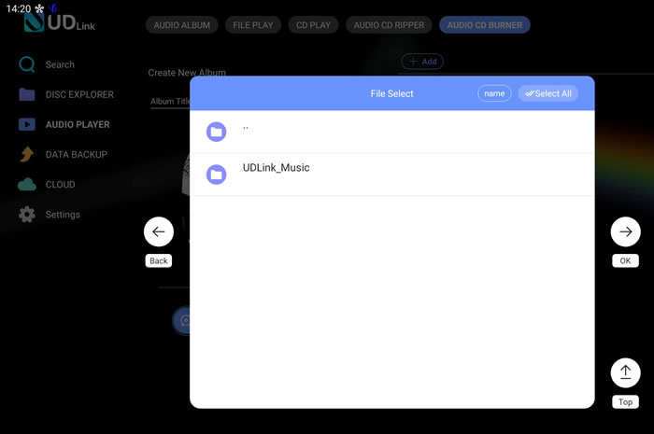The image size is (654, 434).
Task: Click the Search magnifier icon in sidebar
Action: tap(27, 64)
